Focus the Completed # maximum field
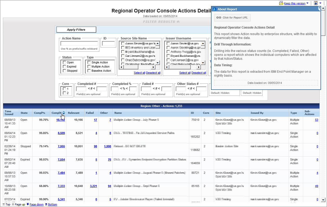The image size is (327, 207). coord(102,89)
